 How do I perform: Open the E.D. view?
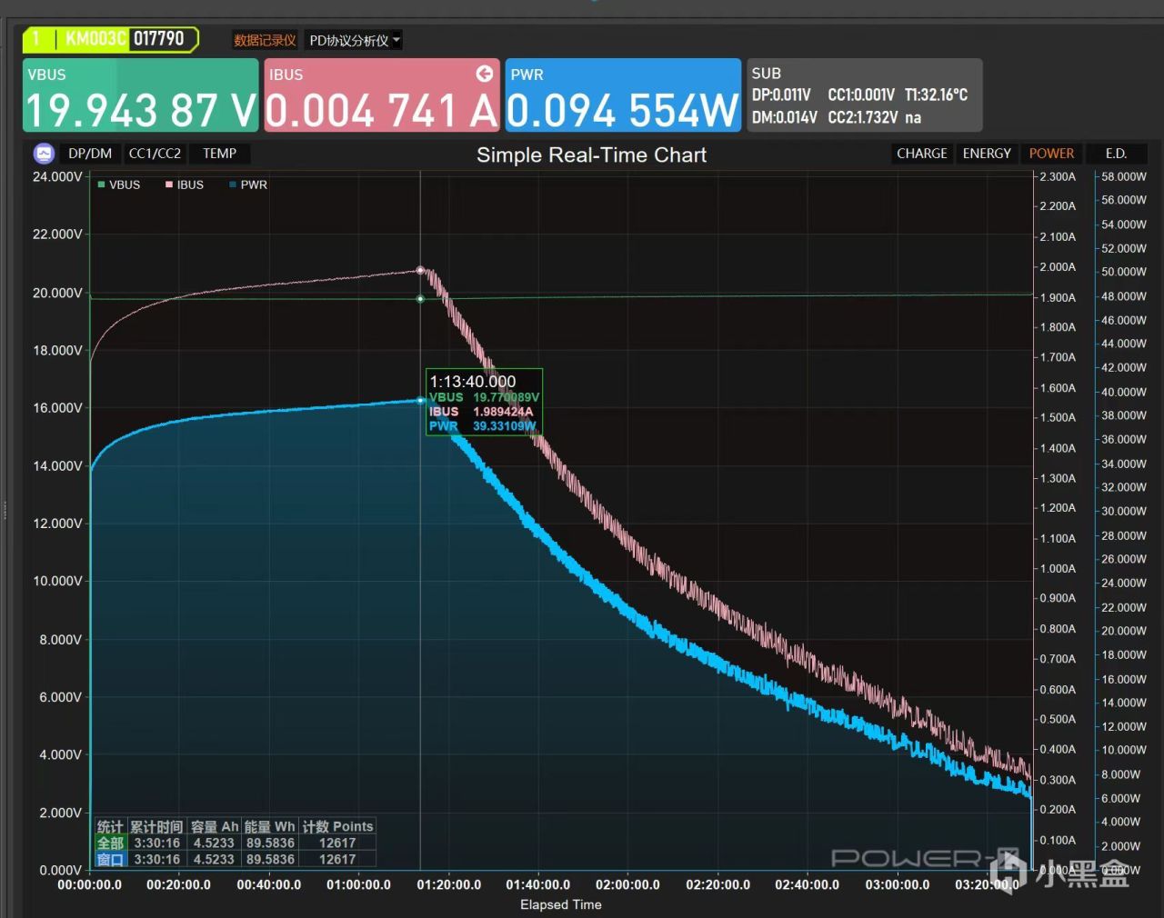pyautogui.click(x=1116, y=154)
